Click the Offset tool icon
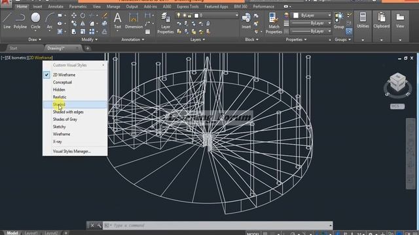The image size is (419, 235). (x=105, y=32)
